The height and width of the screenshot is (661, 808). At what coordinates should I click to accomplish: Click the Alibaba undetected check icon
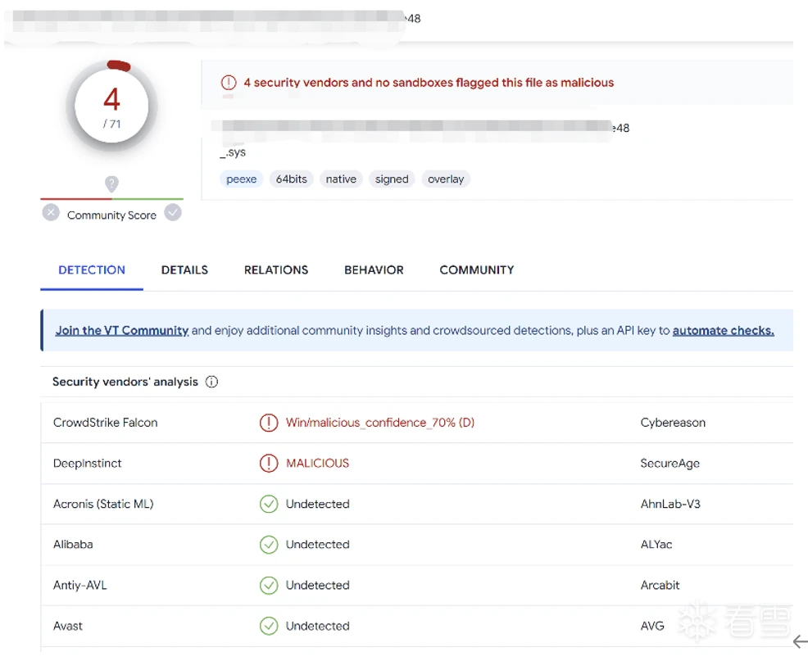click(269, 545)
